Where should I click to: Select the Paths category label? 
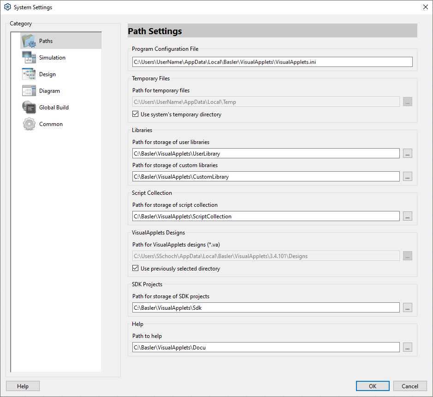(x=46, y=41)
